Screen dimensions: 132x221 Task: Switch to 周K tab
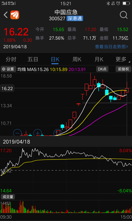coord(77,59)
